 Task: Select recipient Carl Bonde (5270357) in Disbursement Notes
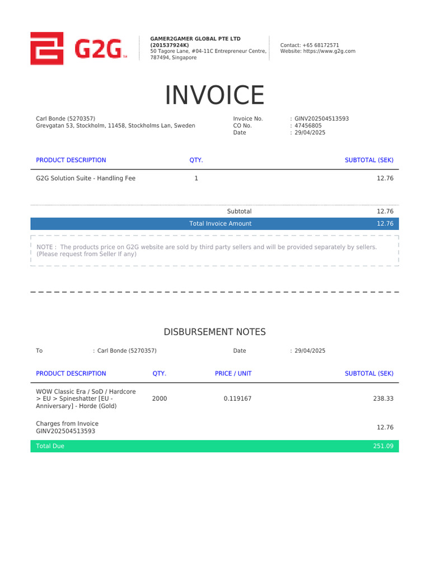click(127, 351)
